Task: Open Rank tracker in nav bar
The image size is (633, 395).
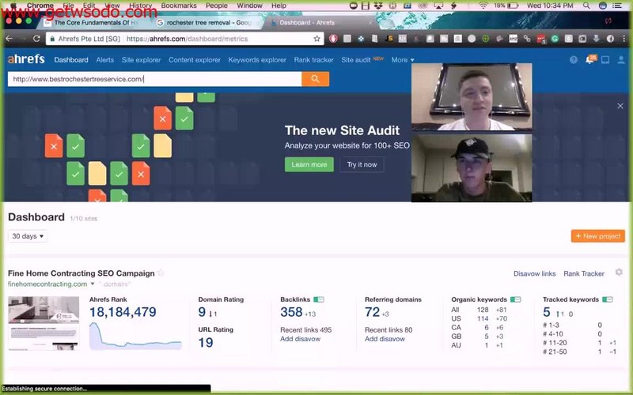Action: 313,60
